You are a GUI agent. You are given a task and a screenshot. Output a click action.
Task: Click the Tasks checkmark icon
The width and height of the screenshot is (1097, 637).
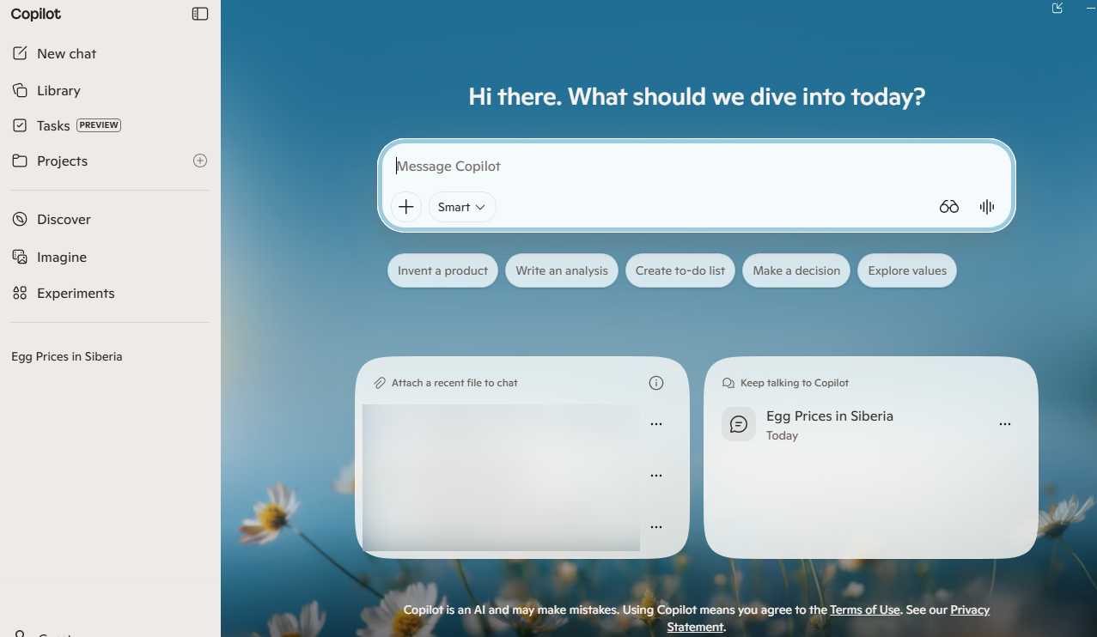(x=20, y=125)
